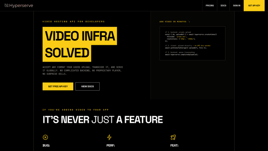Open the View Docs button
The image size is (268, 151).
click(88, 86)
